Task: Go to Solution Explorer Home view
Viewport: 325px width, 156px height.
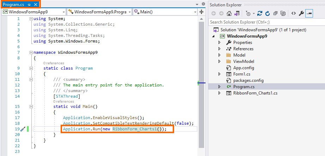Action: pos(229,13)
